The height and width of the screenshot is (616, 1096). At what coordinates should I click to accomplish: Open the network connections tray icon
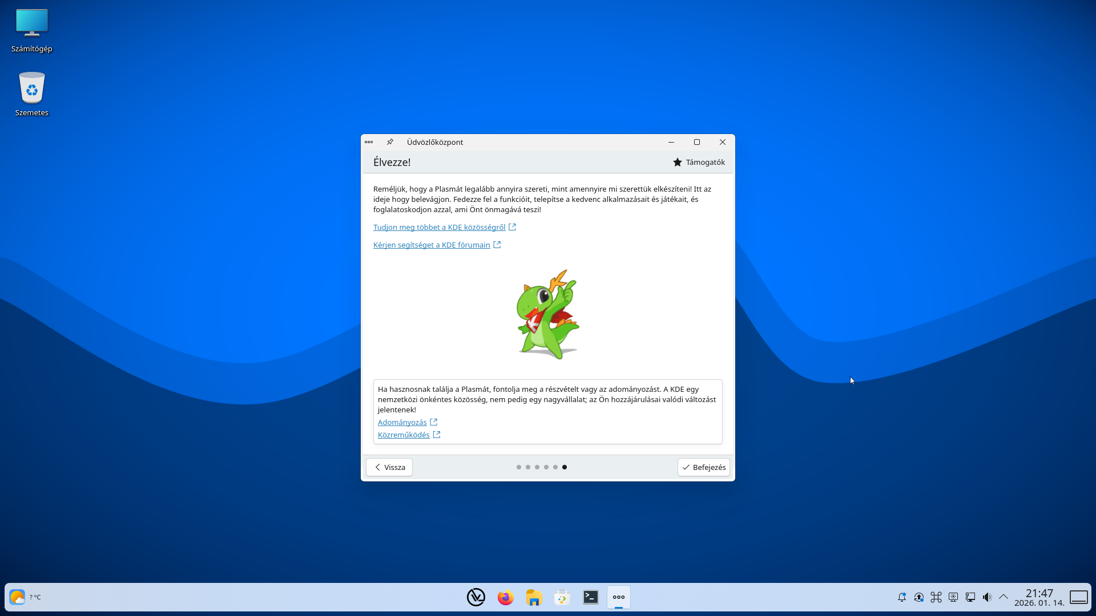point(970,597)
